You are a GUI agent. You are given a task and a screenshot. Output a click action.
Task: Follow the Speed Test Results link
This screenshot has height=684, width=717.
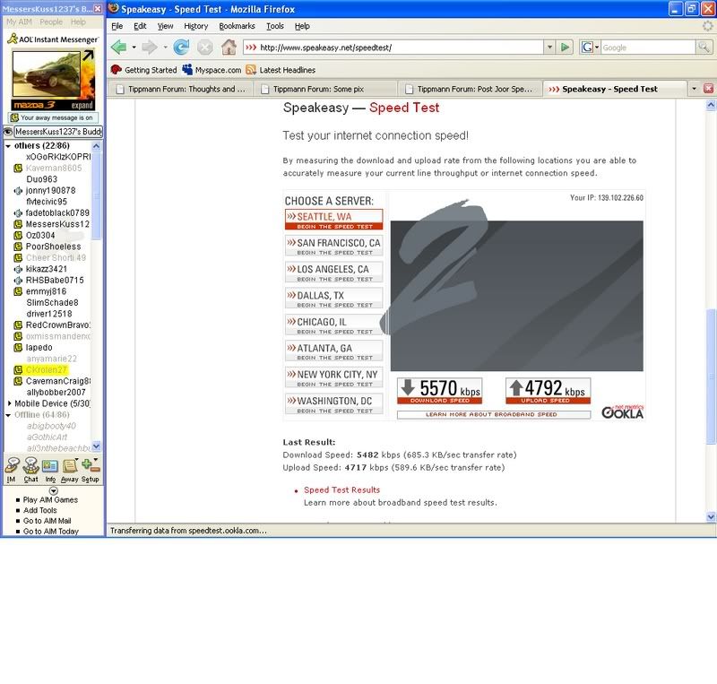click(x=341, y=490)
